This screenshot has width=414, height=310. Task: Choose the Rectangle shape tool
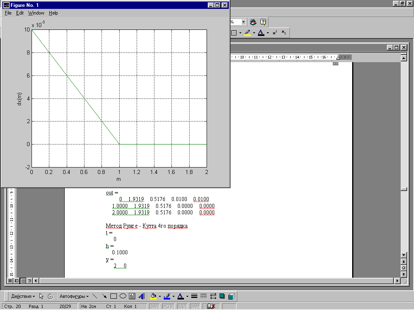tap(114, 296)
